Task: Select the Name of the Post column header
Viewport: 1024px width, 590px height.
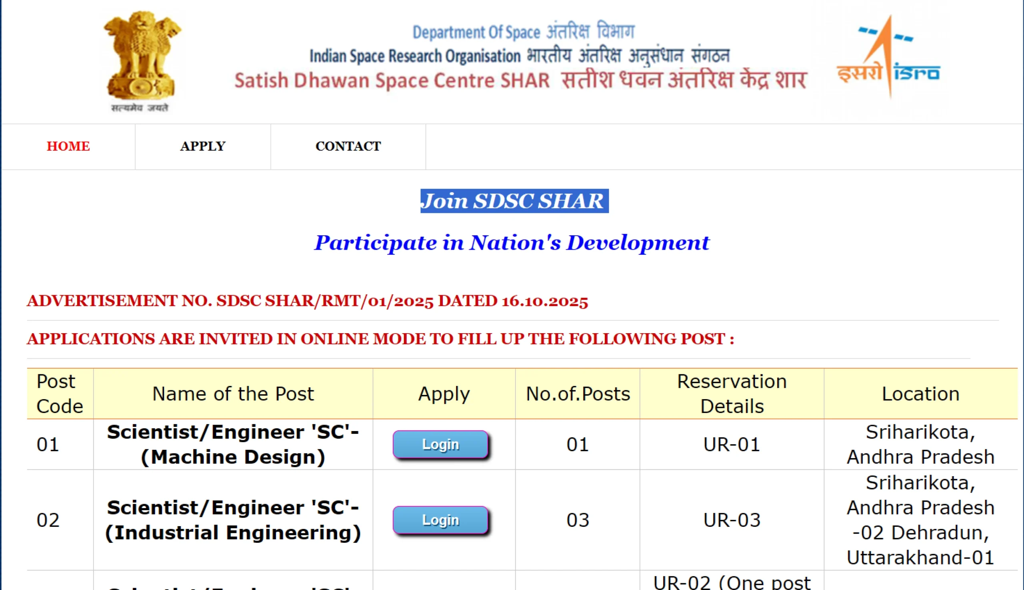Action: pos(233,393)
